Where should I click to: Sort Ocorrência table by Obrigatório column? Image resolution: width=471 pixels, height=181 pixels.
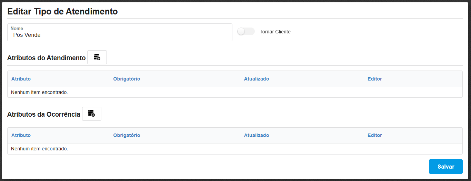[x=127, y=135]
